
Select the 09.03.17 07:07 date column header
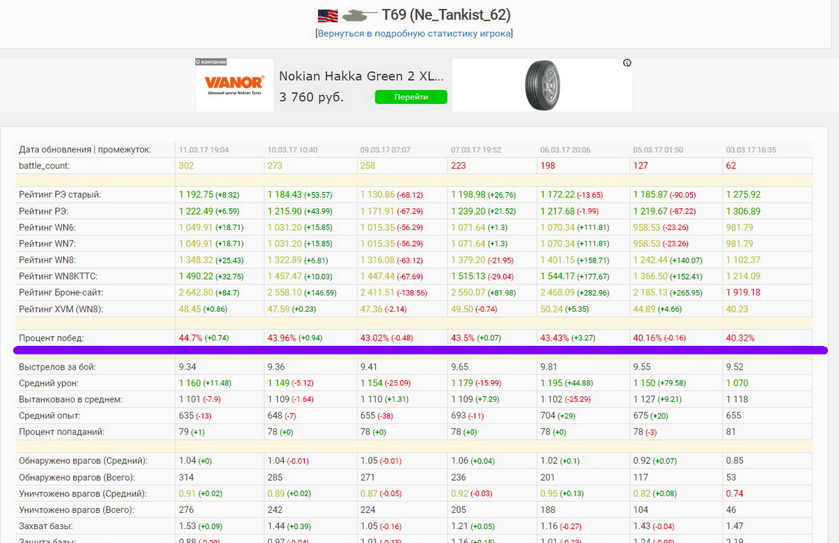point(385,150)
